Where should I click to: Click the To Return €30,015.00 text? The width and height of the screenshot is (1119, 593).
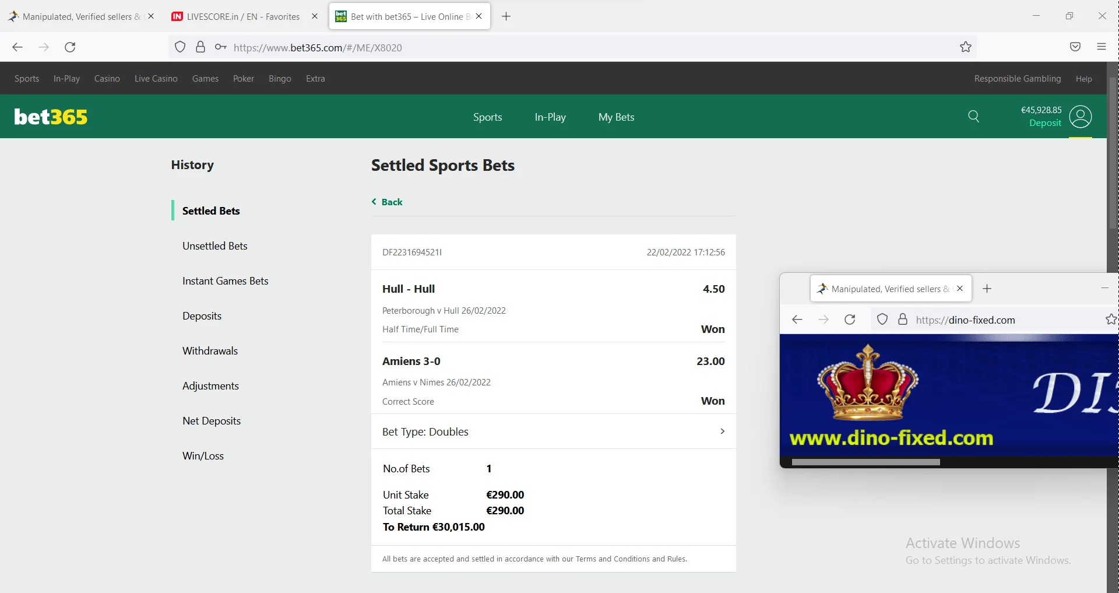pyautogui.click(x=434, y=527)
